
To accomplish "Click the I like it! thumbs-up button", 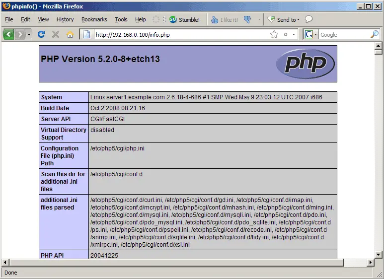I will [225, 19].
